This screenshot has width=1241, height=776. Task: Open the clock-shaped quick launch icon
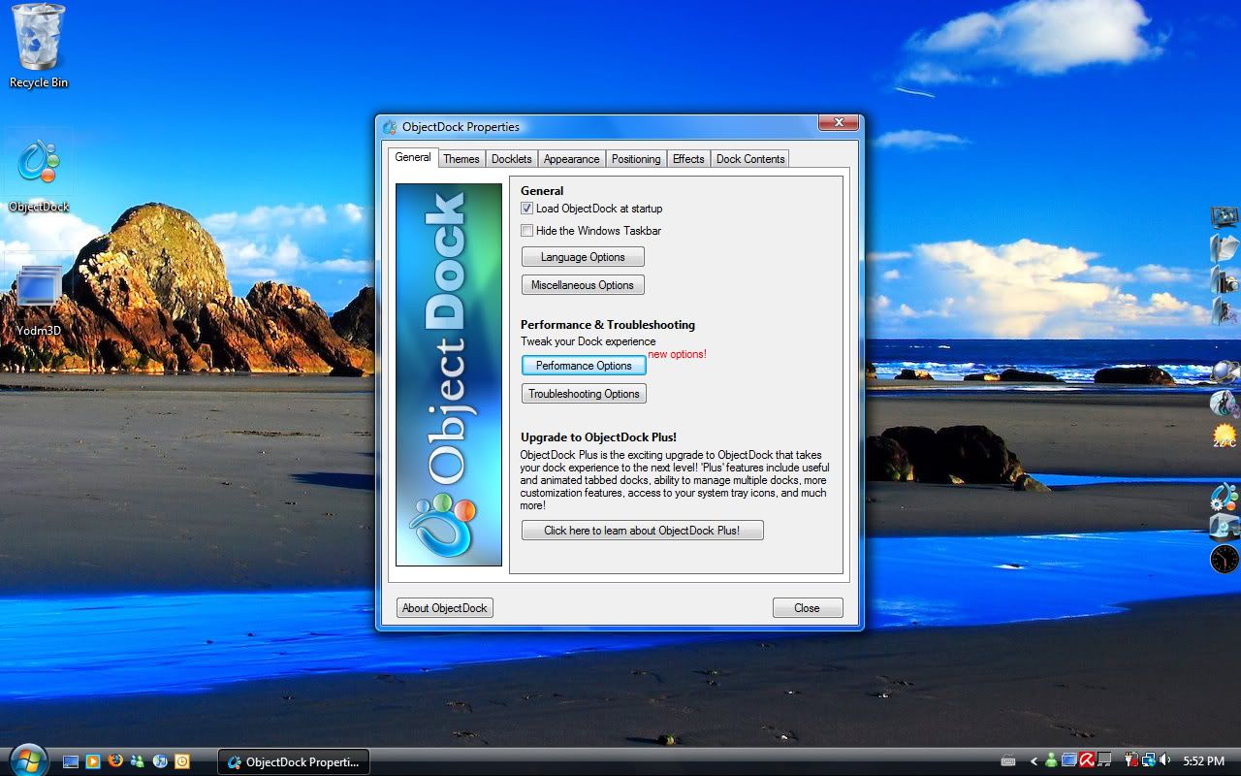181,761
